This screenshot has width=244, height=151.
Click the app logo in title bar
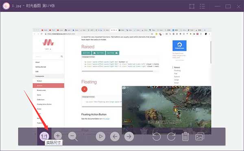pos(6,6)
